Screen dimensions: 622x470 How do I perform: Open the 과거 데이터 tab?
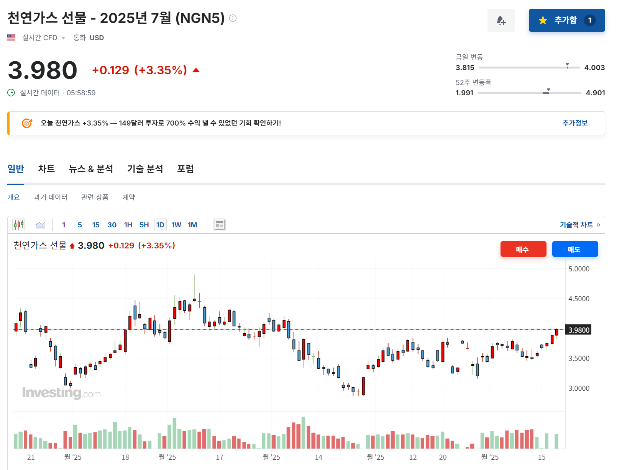(50, 197)
